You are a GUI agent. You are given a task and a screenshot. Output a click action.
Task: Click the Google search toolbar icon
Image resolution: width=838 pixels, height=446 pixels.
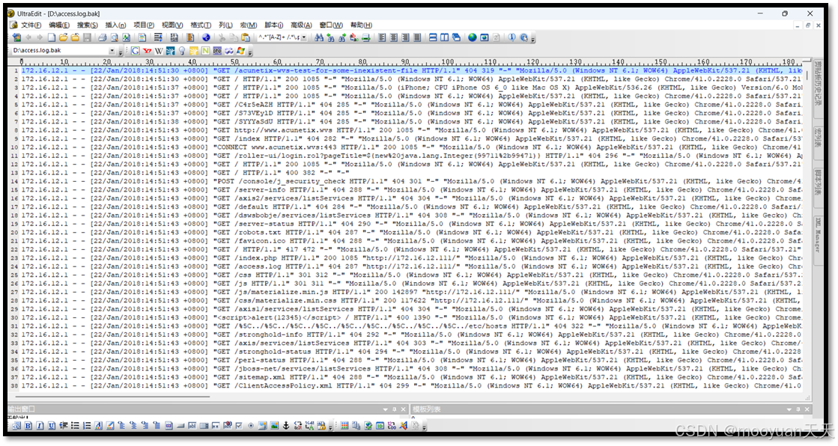pyautogui.click(x=136, y=51)
